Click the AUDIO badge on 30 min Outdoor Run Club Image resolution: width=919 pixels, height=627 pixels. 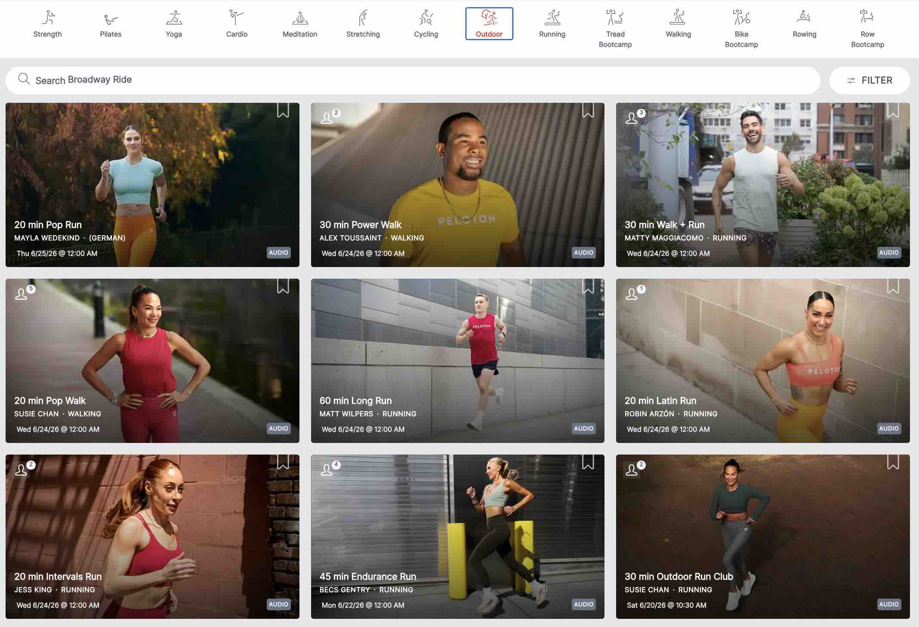point(888,604)
